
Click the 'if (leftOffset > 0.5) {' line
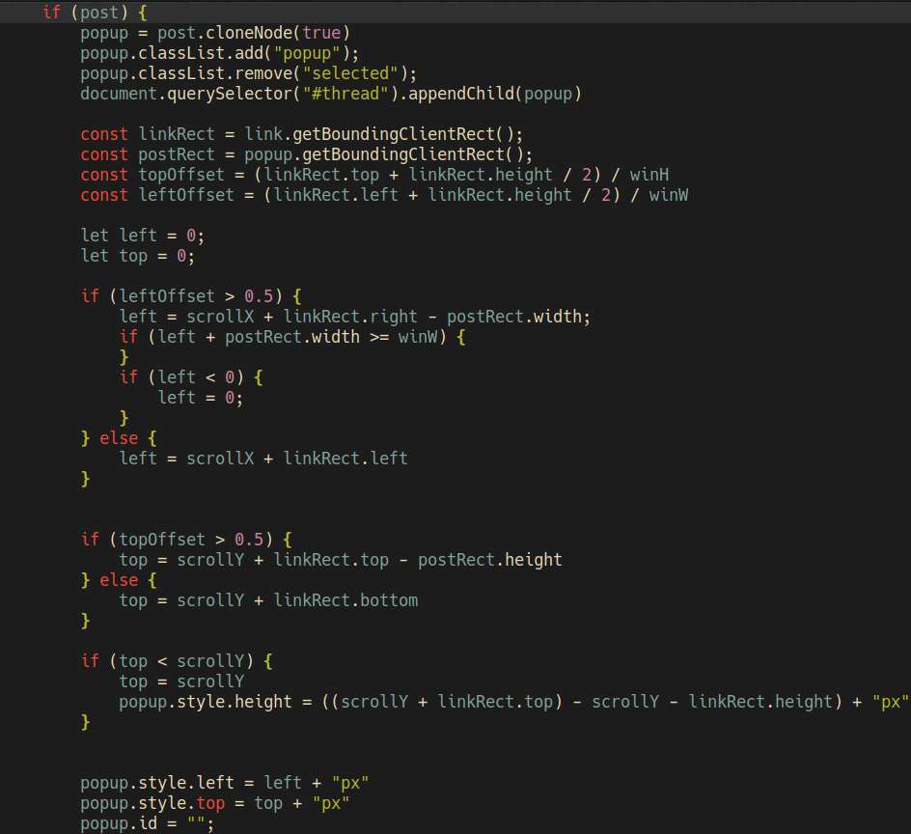tap(191, 296)
